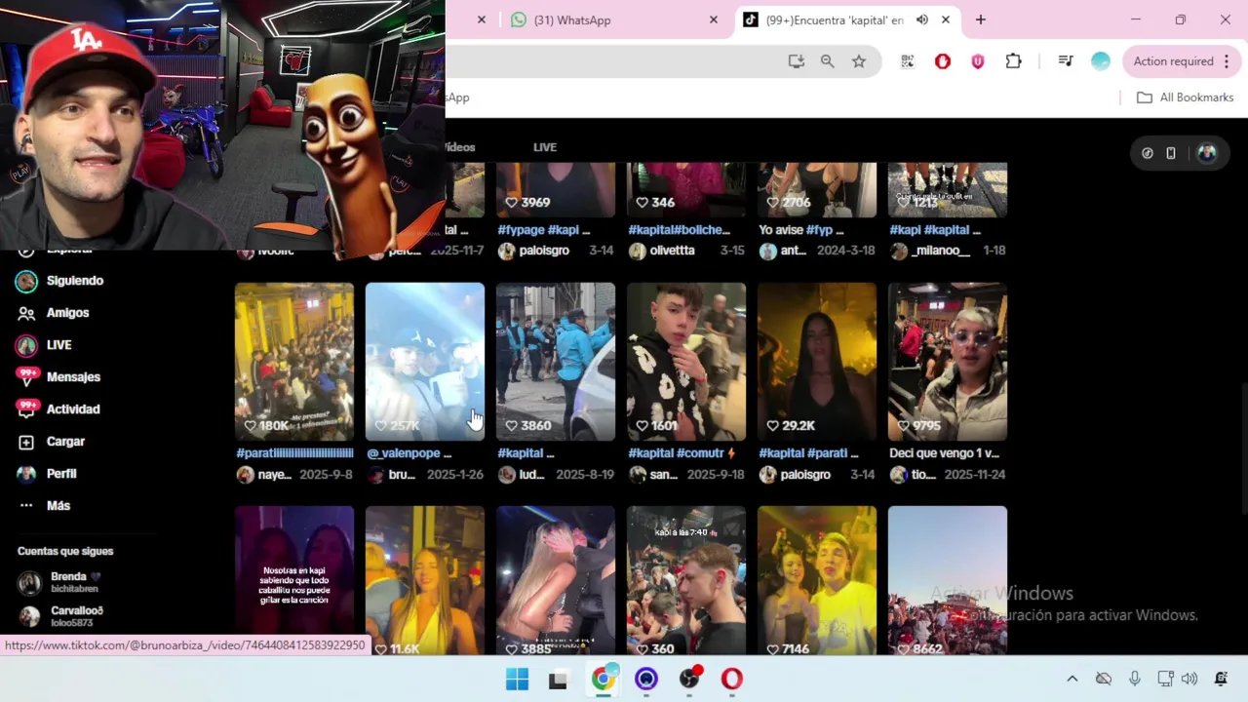Open video thumbnail with 3860 likes

556,362
